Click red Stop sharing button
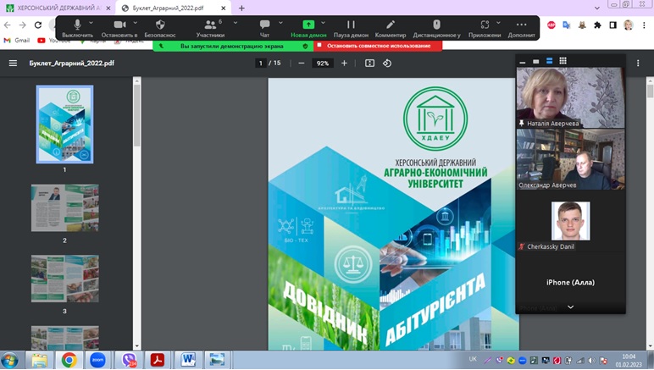Viewport: 654px width, 370px height. pyautogui.click(x=378, y=46)
